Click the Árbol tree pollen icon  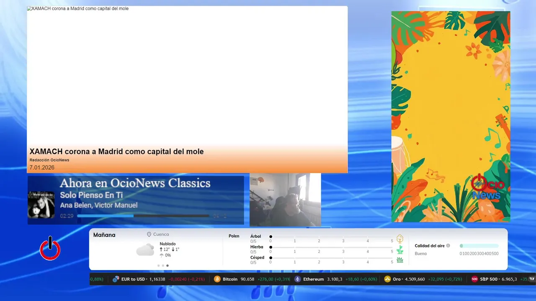400,239
